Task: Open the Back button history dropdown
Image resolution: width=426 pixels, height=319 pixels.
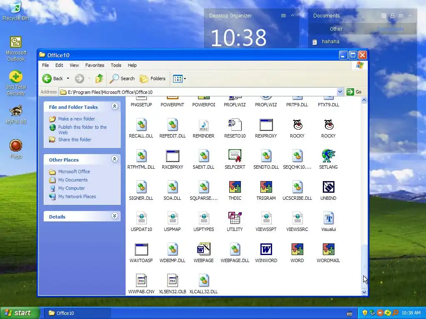Action: (68, 79)
